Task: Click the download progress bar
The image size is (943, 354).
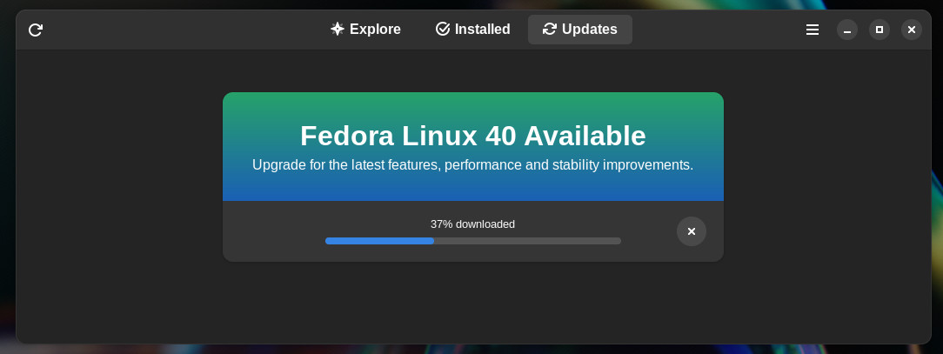Action: click(x=472, y=241)
